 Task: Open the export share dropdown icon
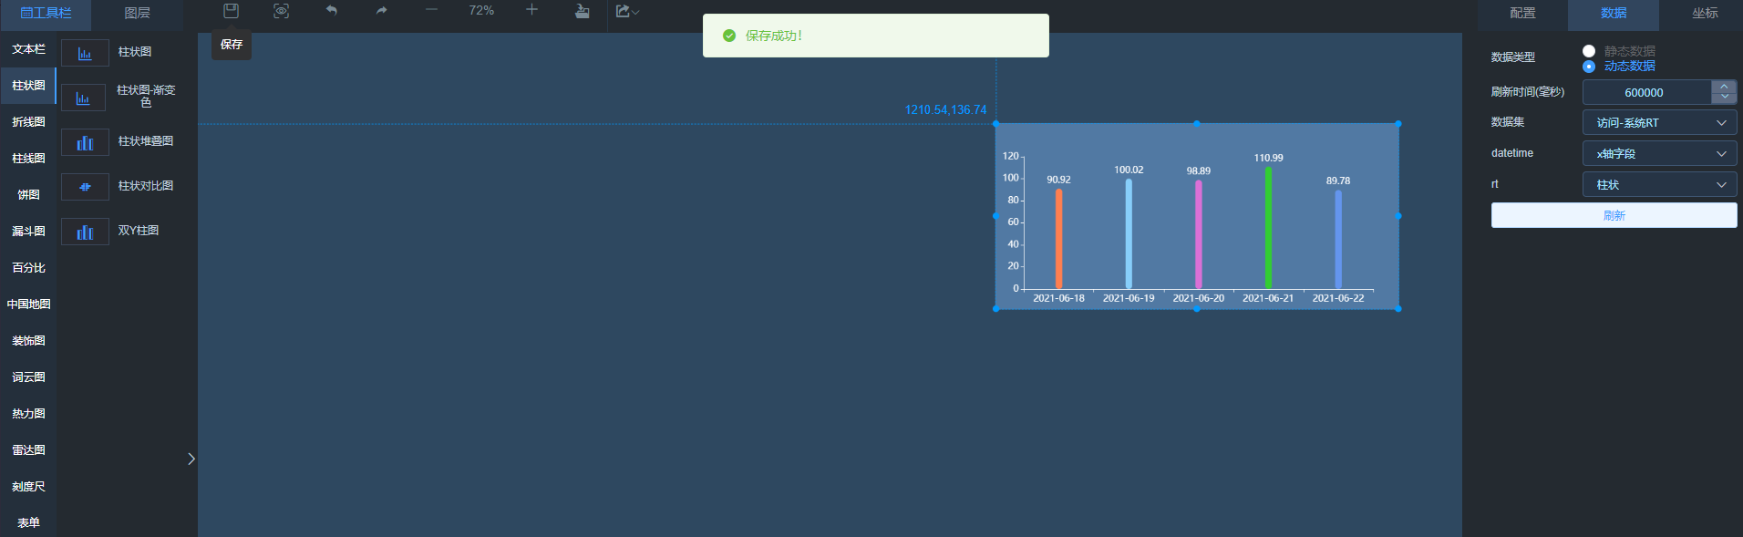pyautogui.click(x=627, y=11)
